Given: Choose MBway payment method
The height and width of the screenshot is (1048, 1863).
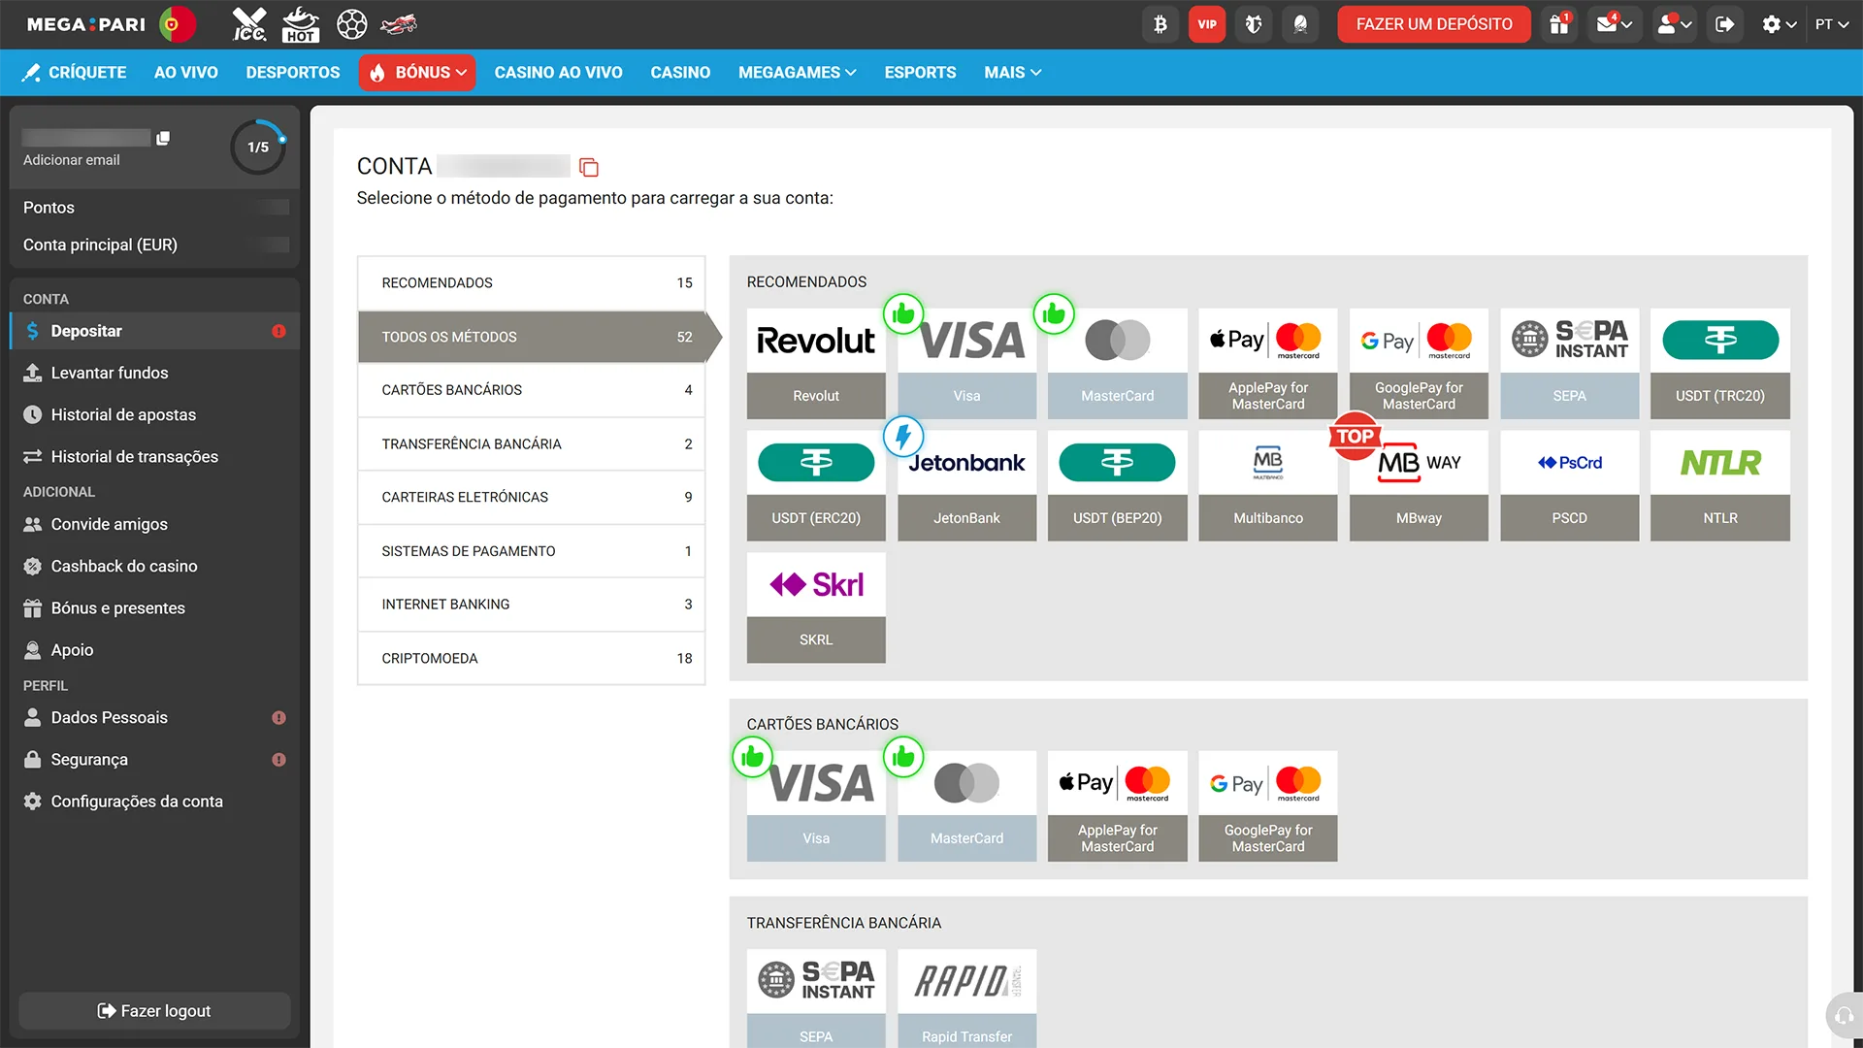Looking at the screenshot, I should (1419, 486).
